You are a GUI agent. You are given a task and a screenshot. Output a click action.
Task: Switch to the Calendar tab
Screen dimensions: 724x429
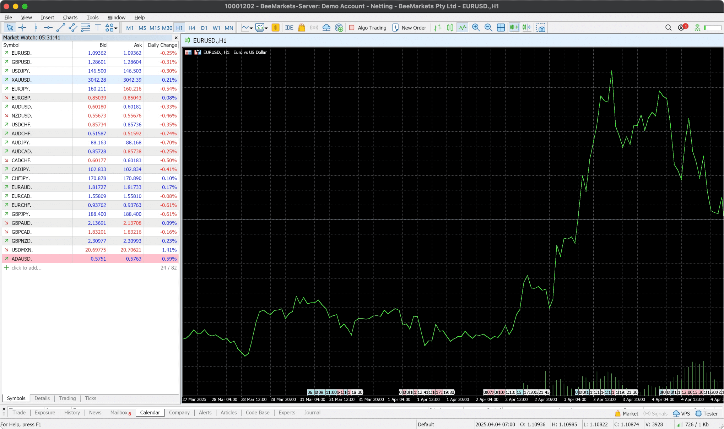pyautogui.click(x=150, y=413)
